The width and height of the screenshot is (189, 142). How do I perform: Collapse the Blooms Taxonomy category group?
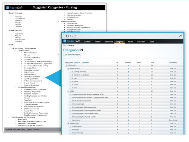click(x=68, y=69)
